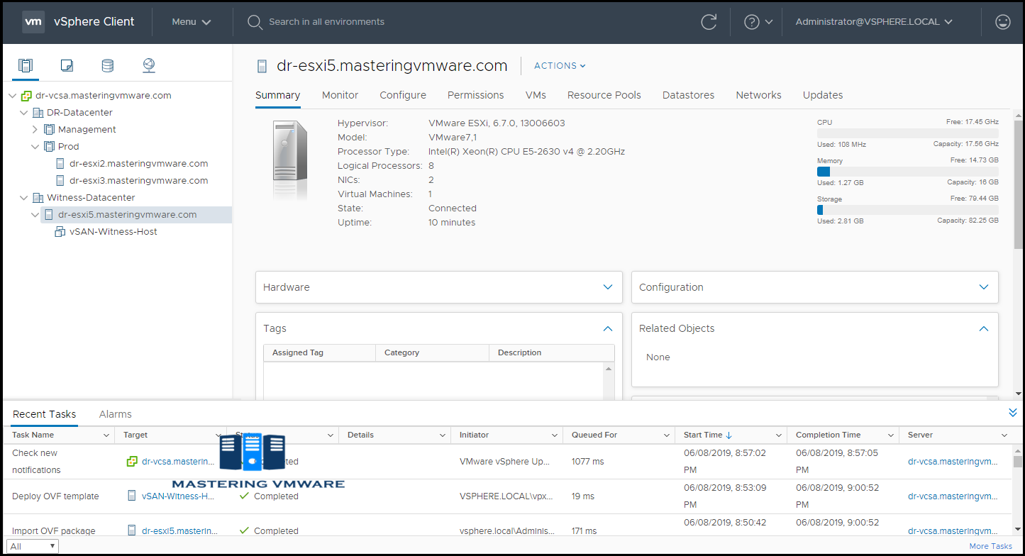
Task: Collapse the Witness-Datacenter tree node
Action: coord(24,198)
